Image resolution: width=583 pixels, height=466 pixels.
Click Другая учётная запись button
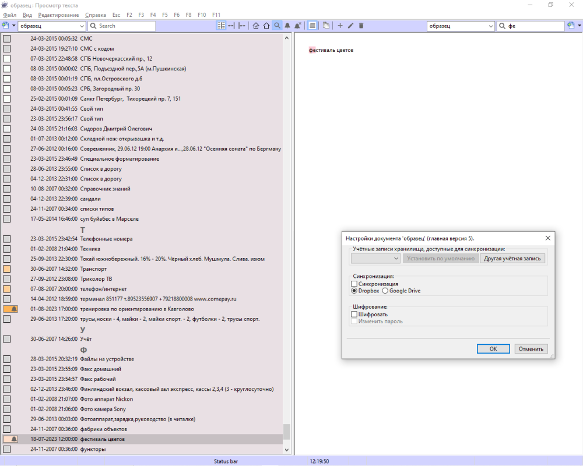pyautogui.click(x=512, y=258)
